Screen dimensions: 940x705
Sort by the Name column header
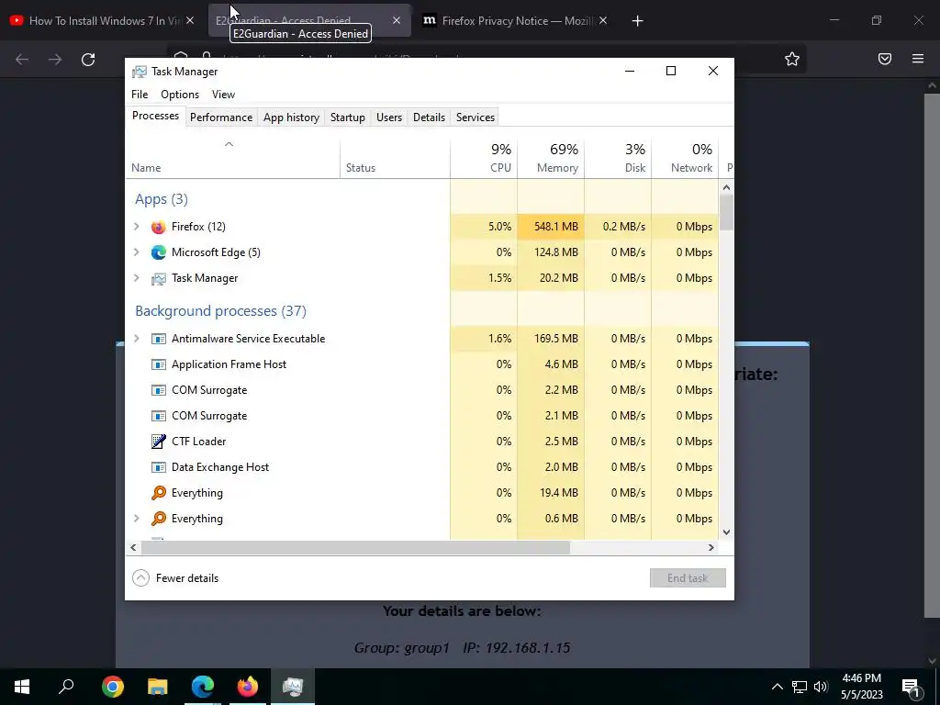(x=232, y=158)
